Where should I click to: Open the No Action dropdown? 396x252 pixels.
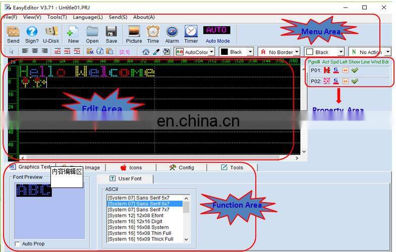pos(387,52)
